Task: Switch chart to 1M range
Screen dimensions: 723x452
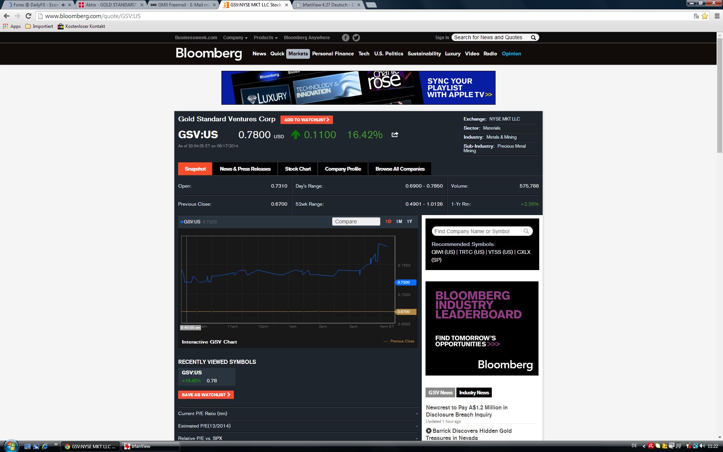Action: [x=399, y=221]
